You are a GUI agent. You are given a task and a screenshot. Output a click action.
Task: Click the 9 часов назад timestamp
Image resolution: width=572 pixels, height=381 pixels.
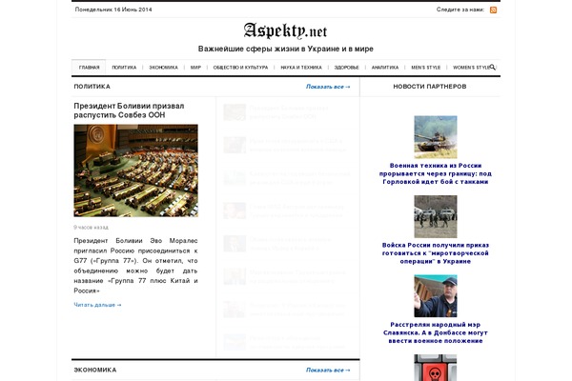click(91, 227)
